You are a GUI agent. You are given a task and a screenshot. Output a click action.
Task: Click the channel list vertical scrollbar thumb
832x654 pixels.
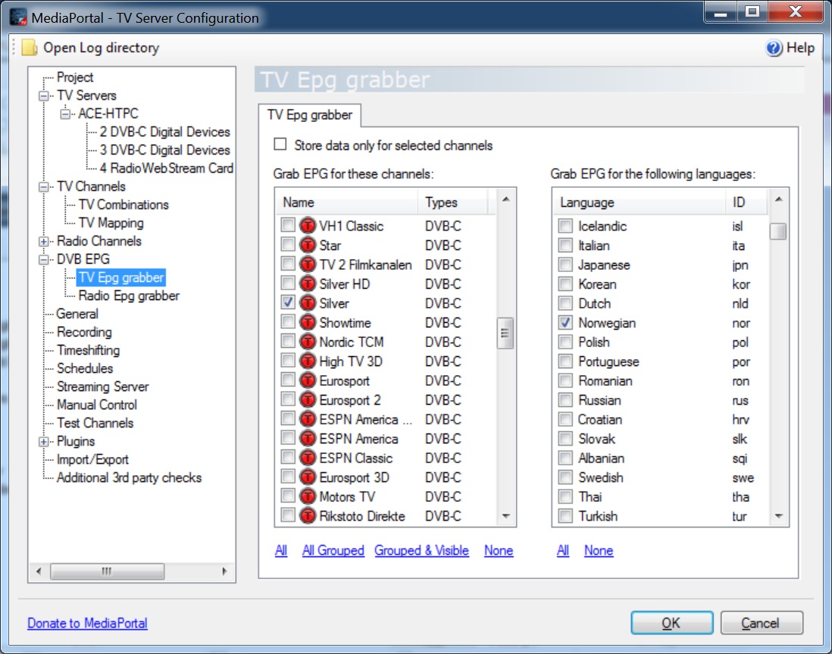505,333
